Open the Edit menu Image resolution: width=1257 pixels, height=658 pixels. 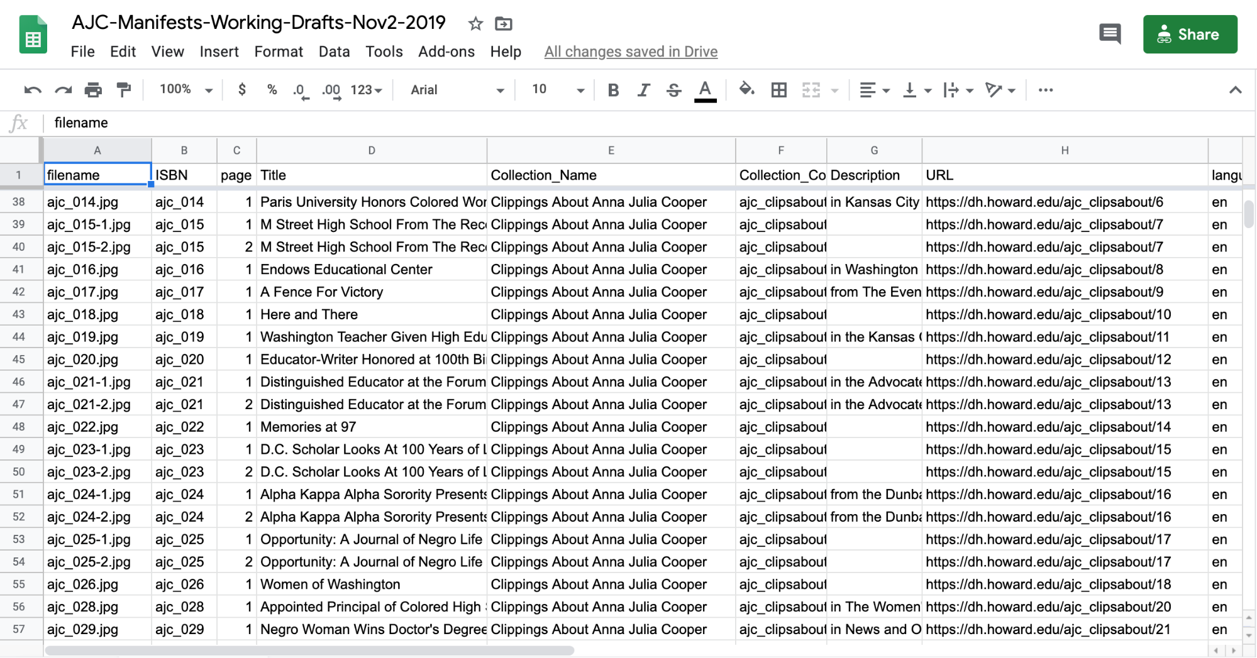[x=123, y=52]
